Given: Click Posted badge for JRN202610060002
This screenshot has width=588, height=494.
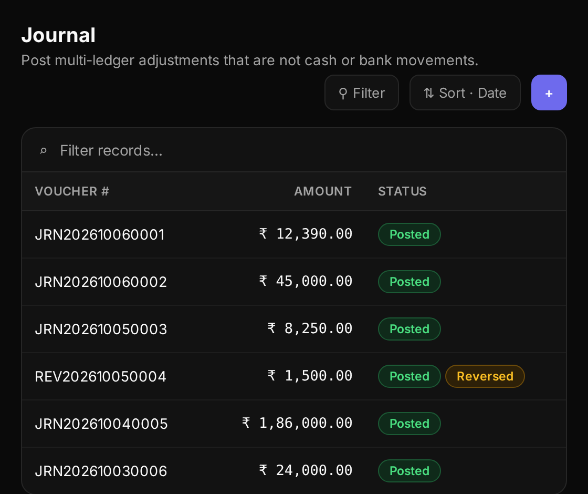Looking at the screenshot, I should coord(409,282).
